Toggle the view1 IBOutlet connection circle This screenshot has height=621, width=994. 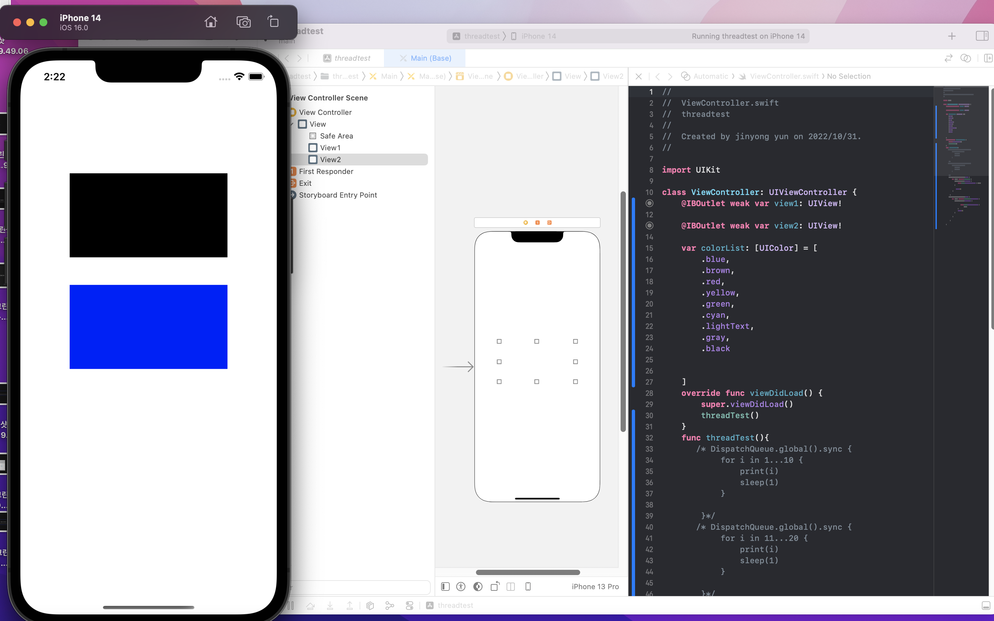(x=650, y=203)
